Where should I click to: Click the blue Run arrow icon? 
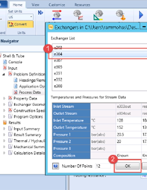(141, 15)
